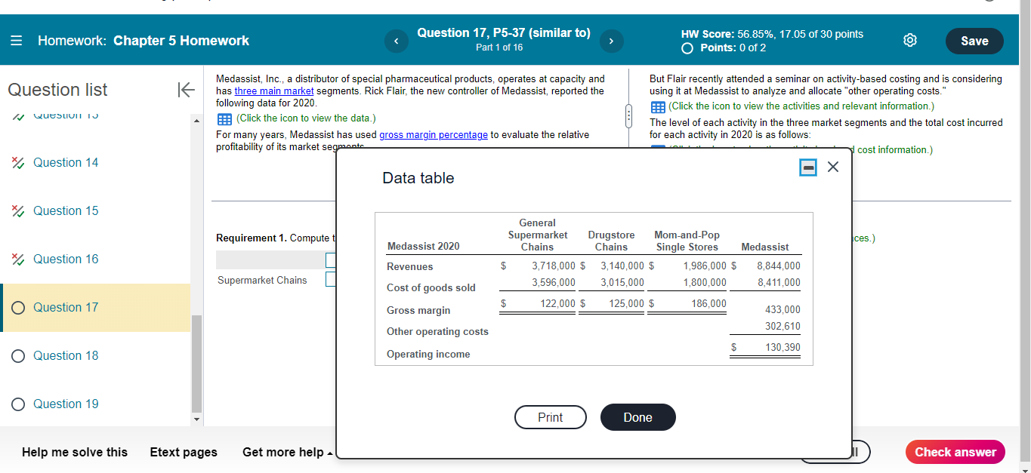Viewport: 1031px width, 473px height.
Task: Click the HW Score text
Action: [772, 34]
